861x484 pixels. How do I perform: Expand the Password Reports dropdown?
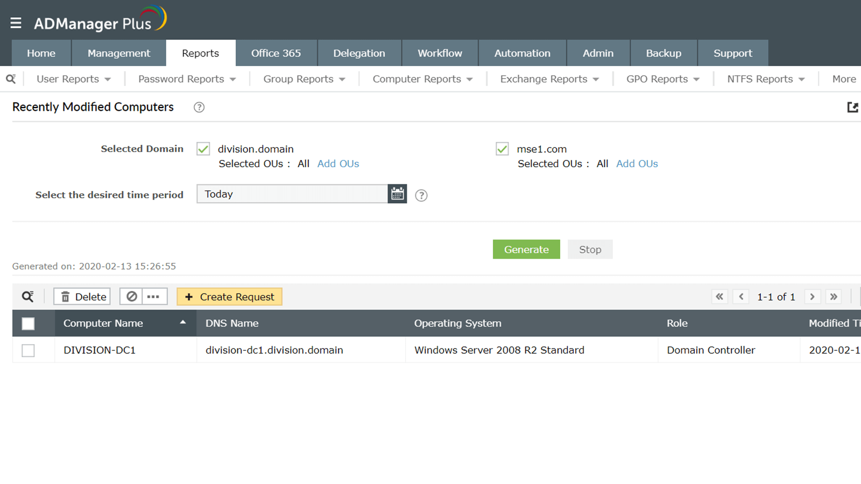pos(187,79)
